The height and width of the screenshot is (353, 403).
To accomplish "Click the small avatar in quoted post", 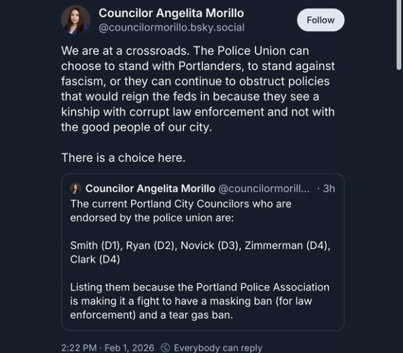I will tap(75, 189).
